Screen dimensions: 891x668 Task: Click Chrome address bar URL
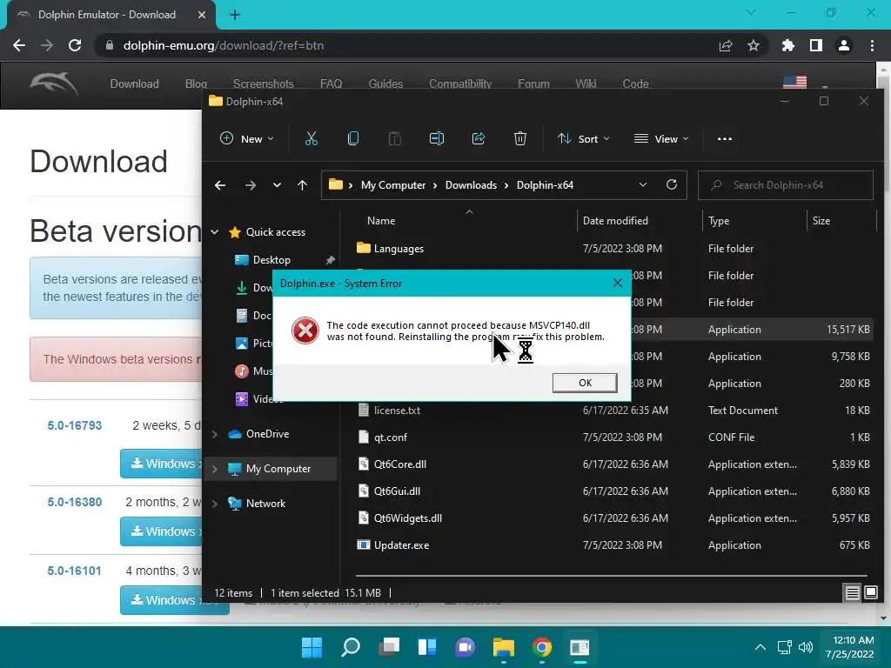224,45
